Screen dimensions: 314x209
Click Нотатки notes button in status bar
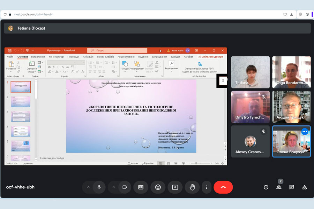point(133,163)
